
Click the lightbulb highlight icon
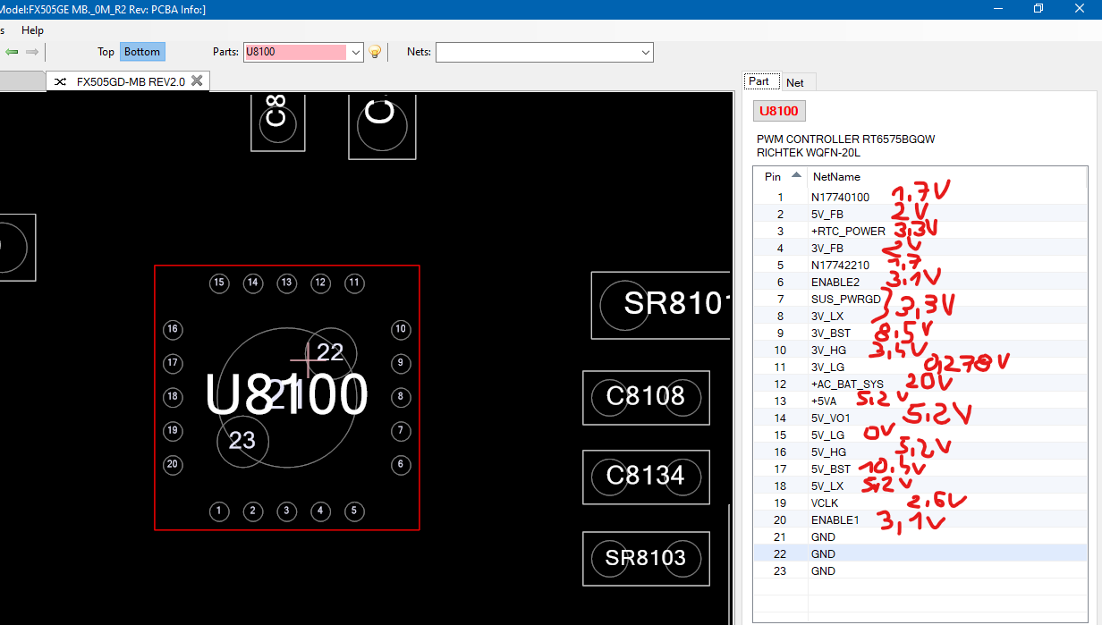tap(376, 52)
